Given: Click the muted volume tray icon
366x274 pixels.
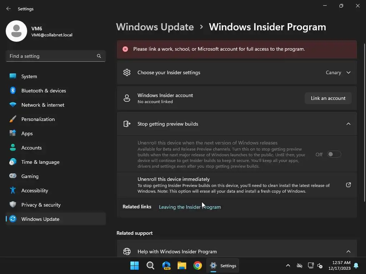Looking at the screenshot, I should pyautogui.click(x=320, y=265).
